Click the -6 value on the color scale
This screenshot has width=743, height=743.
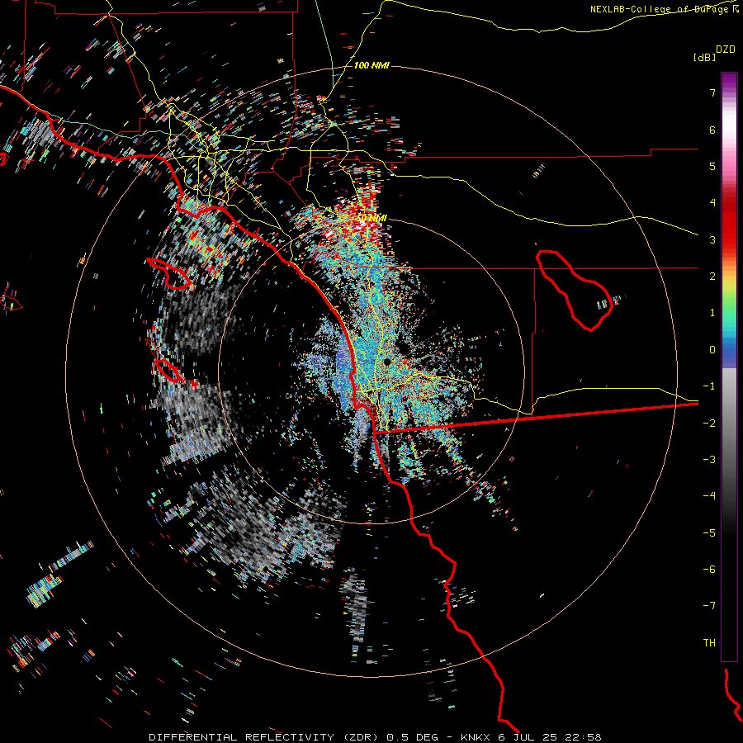(709, 570)
